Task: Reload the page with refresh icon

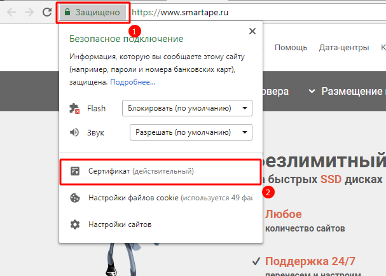Action: pyautogui.click(x=47, y=12)
